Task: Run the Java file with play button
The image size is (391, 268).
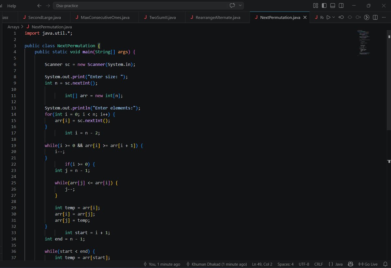Action: coord(328,17)
